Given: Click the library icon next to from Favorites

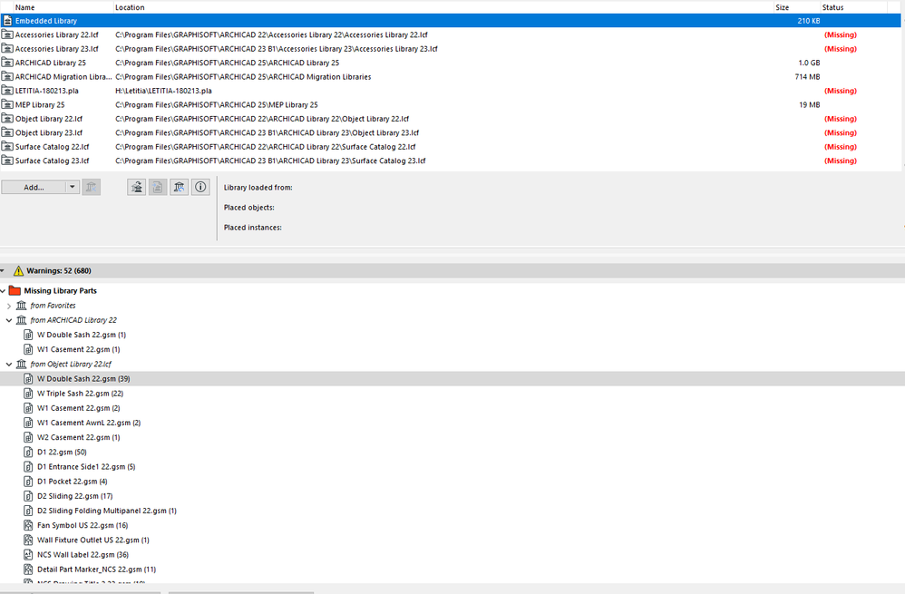Looking at the screenshot, I should (x=22, y=306).
